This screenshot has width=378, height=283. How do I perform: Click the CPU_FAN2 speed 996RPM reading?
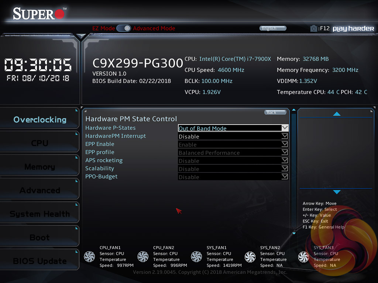click(179, 265)
